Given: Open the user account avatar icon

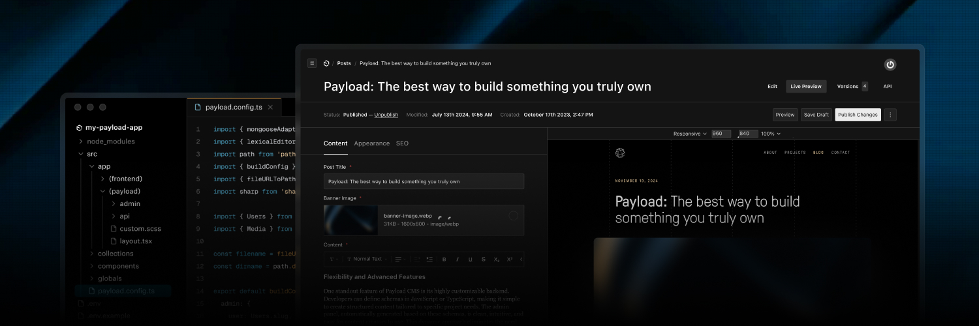Looking at the screenshot, I should (890, 65).
